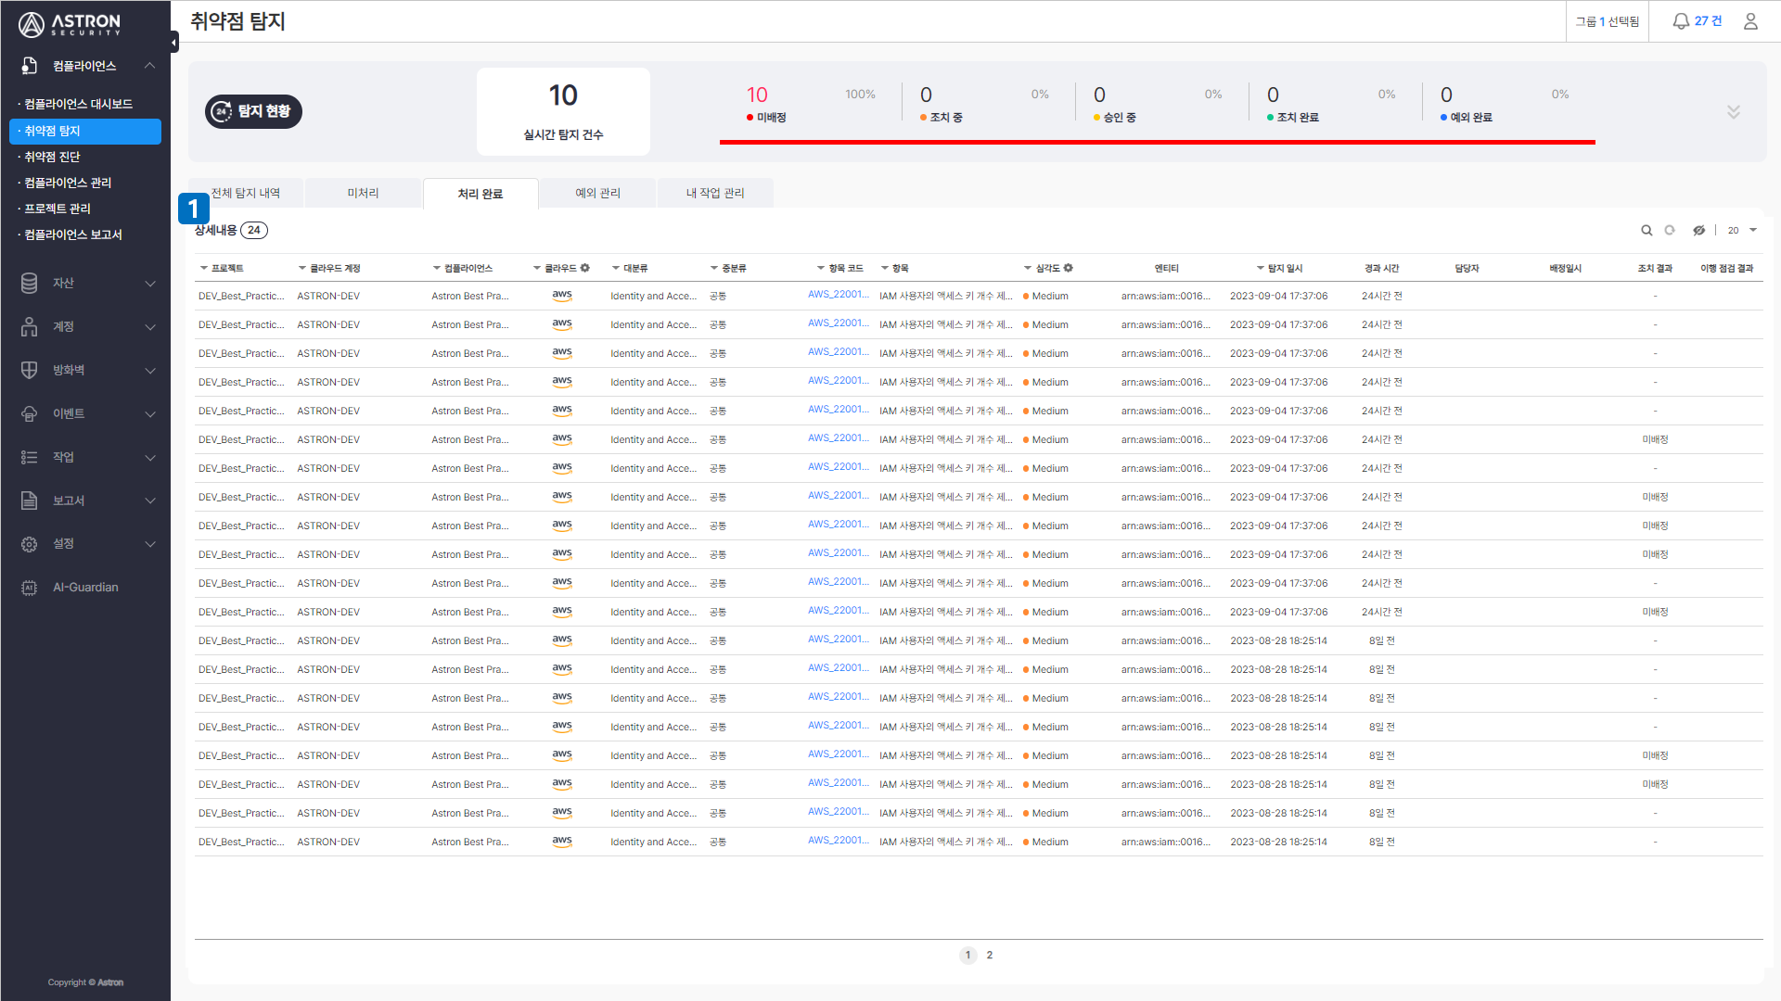Click the 탐지 현황 button

click(253, 111)
